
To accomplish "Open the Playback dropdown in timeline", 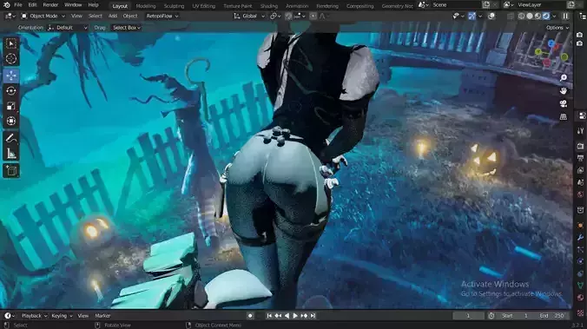I will coord(34,316).
